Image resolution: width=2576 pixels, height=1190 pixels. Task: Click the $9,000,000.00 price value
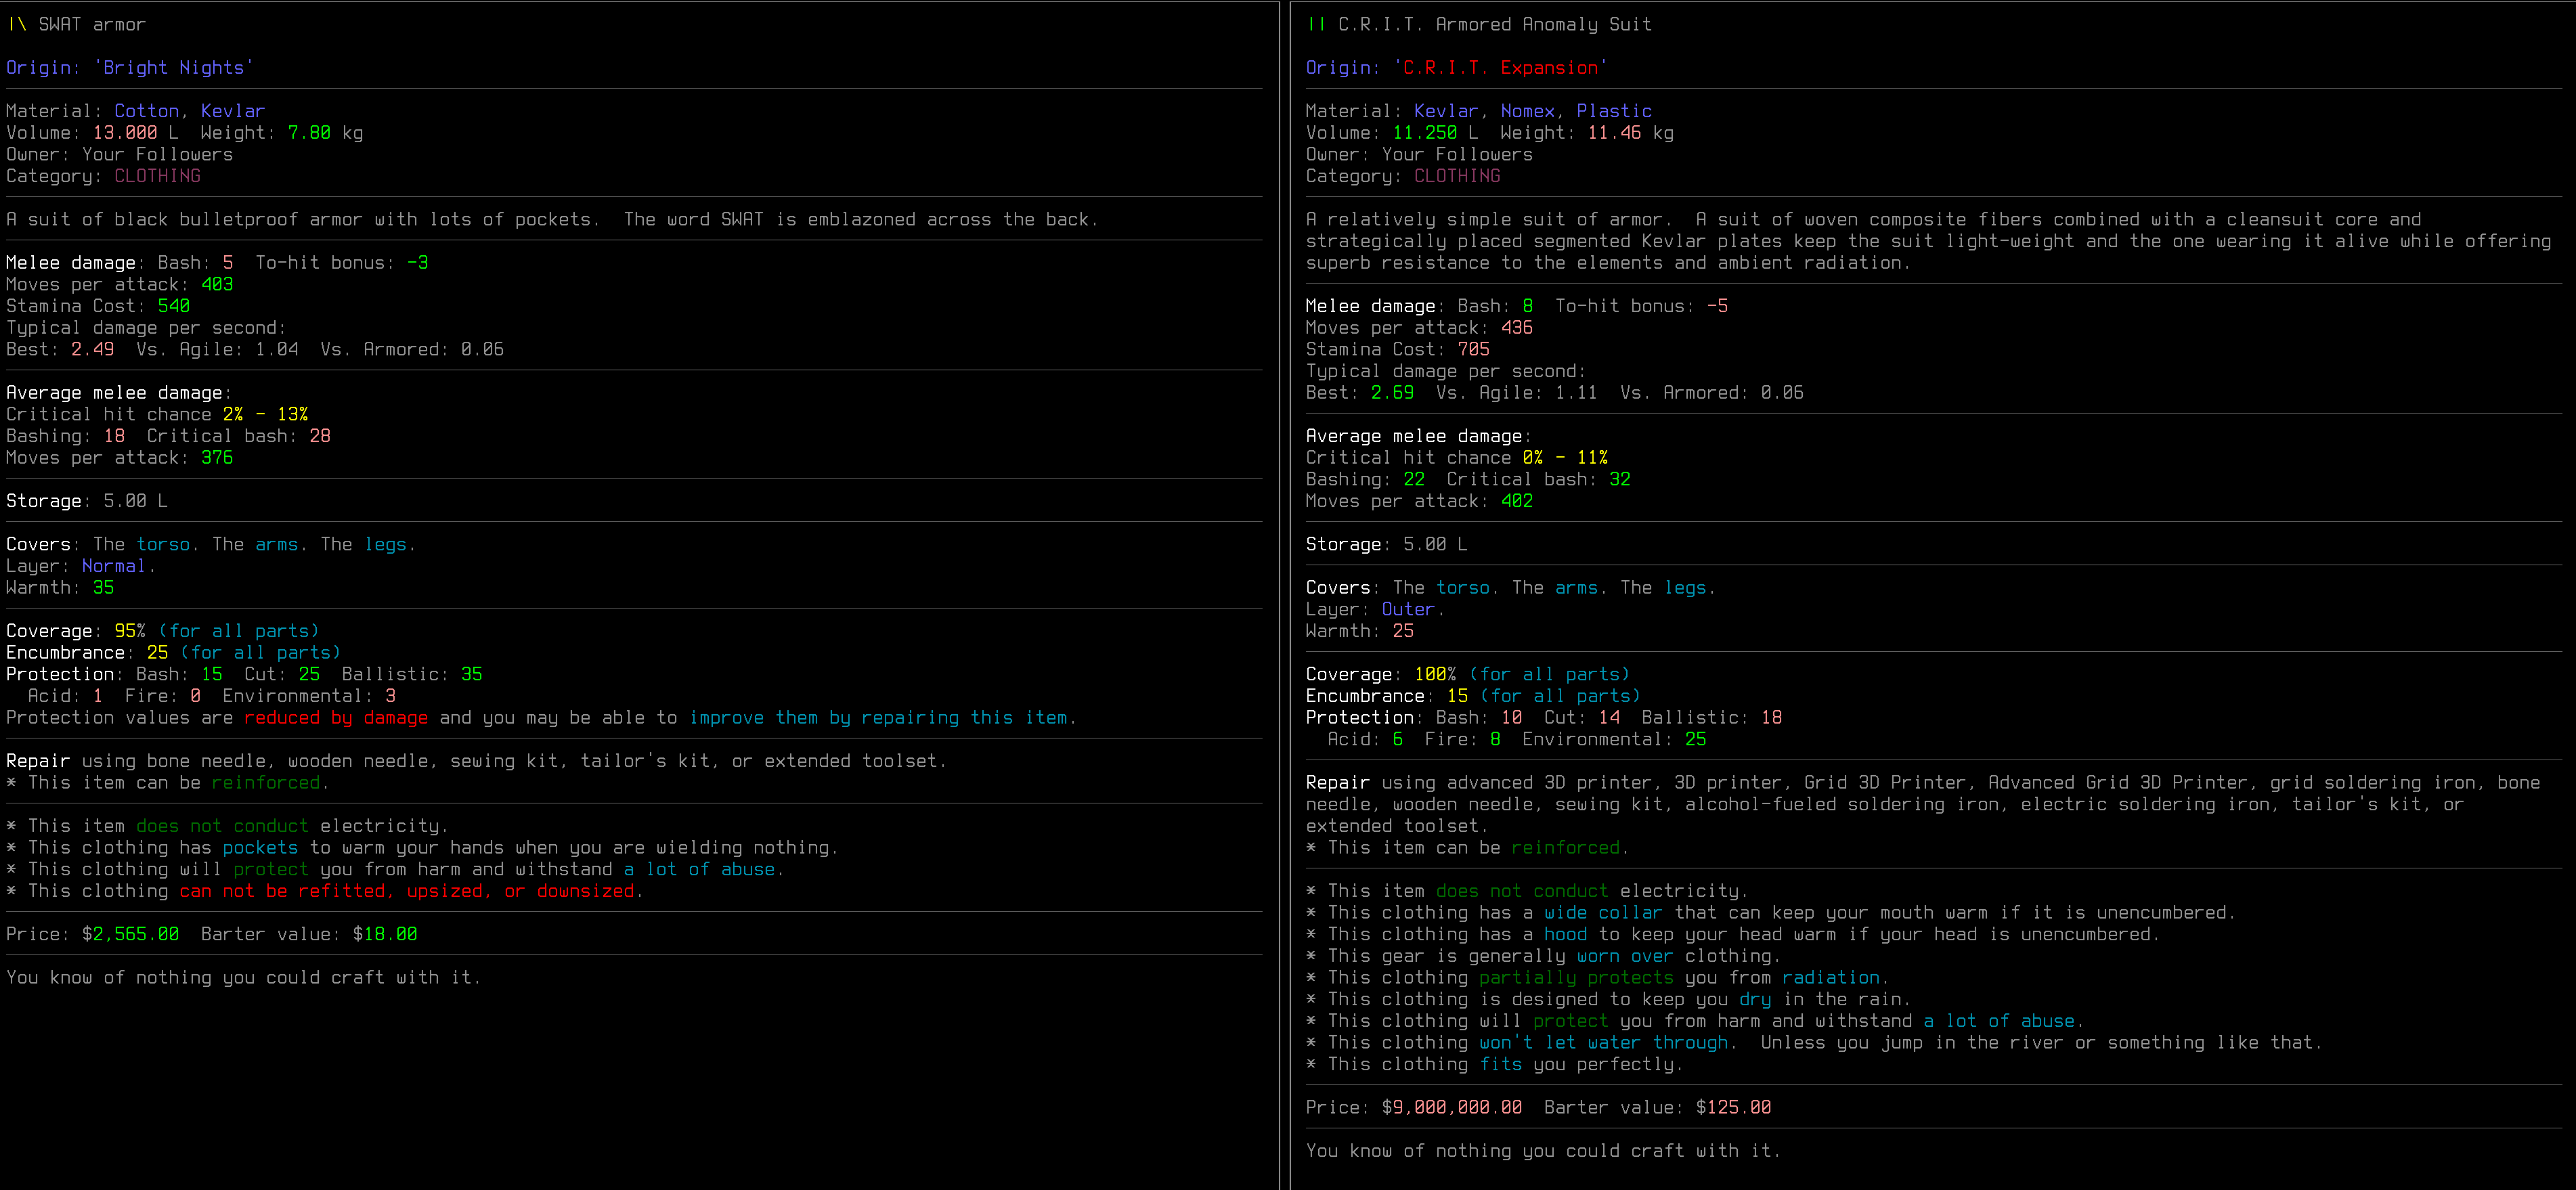1451,1108
